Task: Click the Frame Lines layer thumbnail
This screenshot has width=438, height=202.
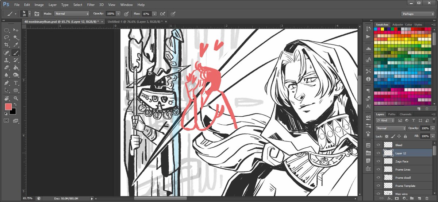Action: point(388,170)
